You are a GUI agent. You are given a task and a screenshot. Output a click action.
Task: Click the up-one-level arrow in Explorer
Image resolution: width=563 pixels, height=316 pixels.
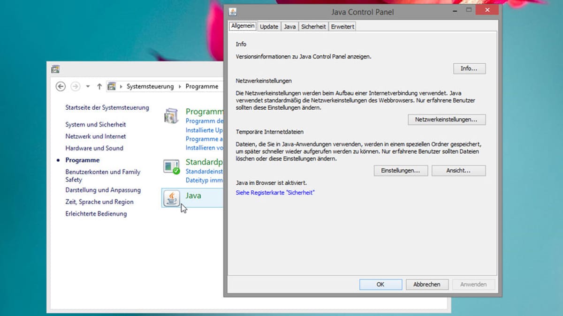point(100,86)
